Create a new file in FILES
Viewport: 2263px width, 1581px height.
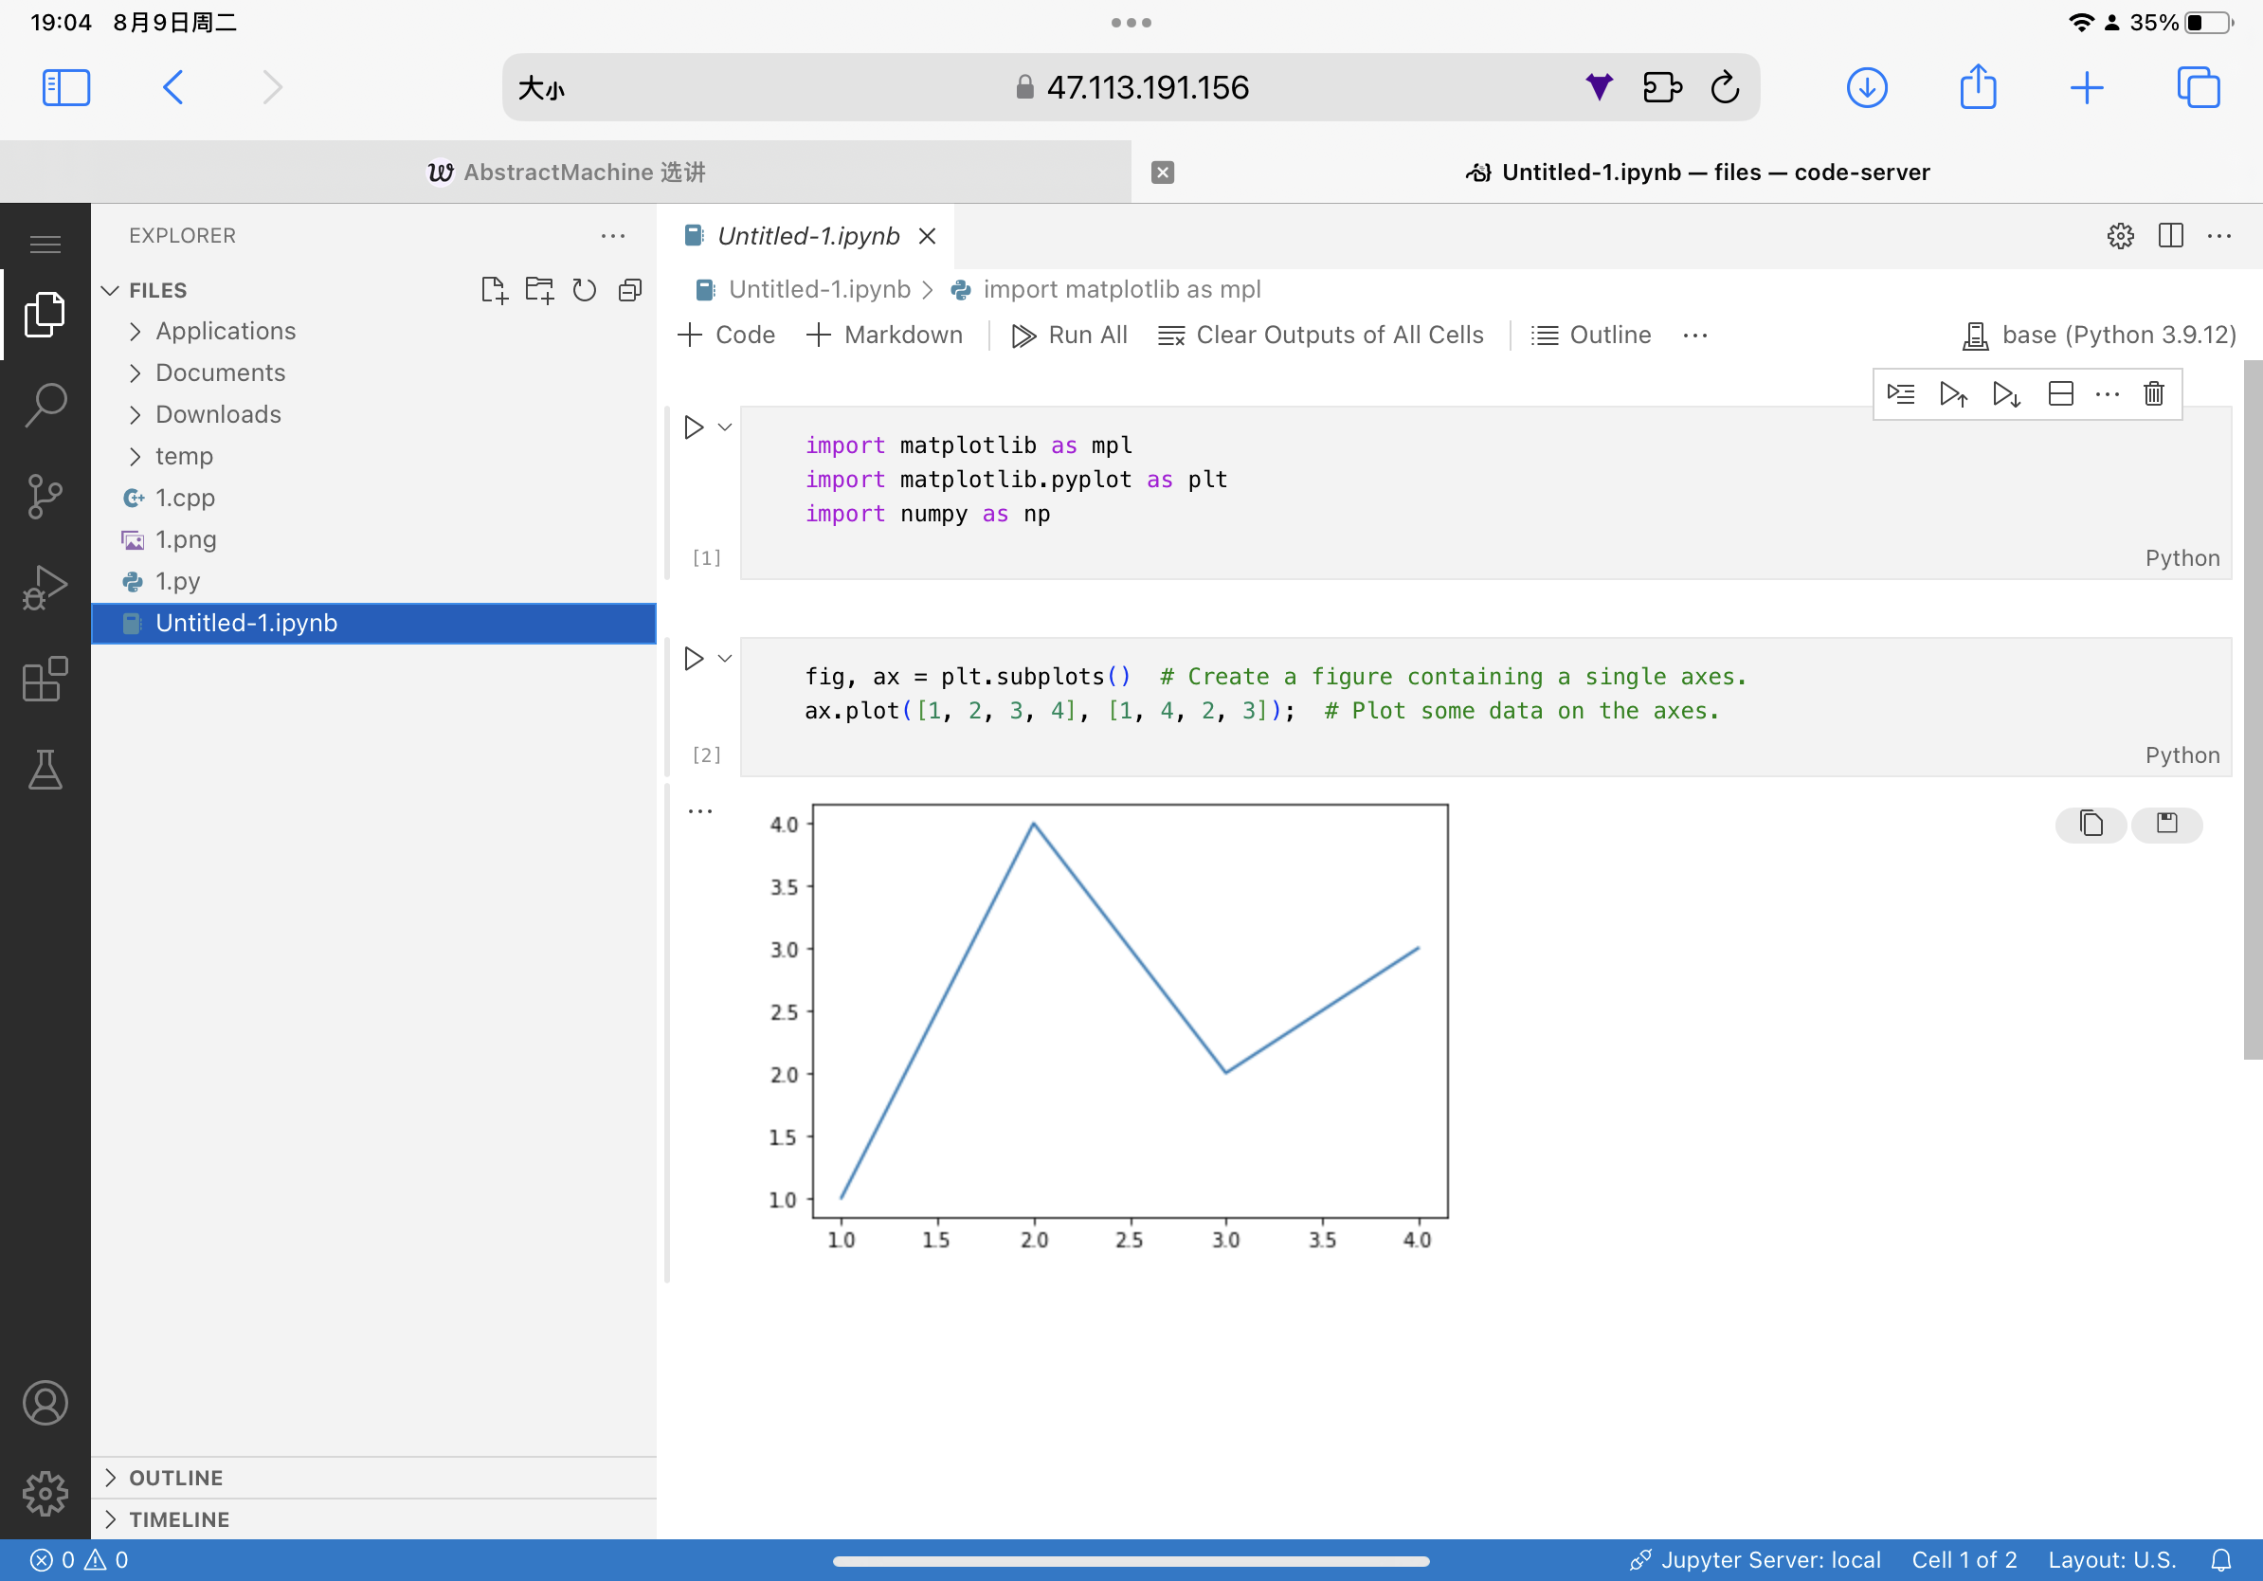coord(494,290)
